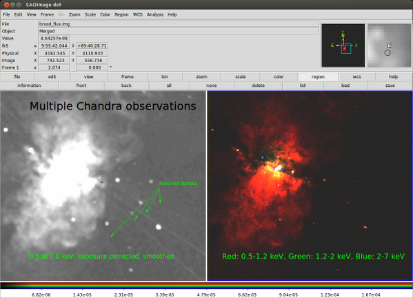Open the Analysis menu

[155, 14]
